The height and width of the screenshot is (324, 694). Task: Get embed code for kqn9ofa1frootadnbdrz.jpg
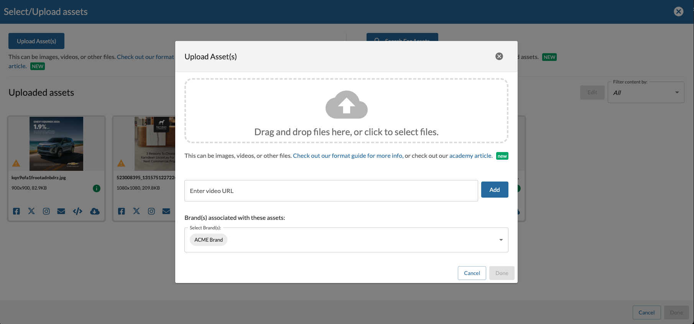pos(77,211)
